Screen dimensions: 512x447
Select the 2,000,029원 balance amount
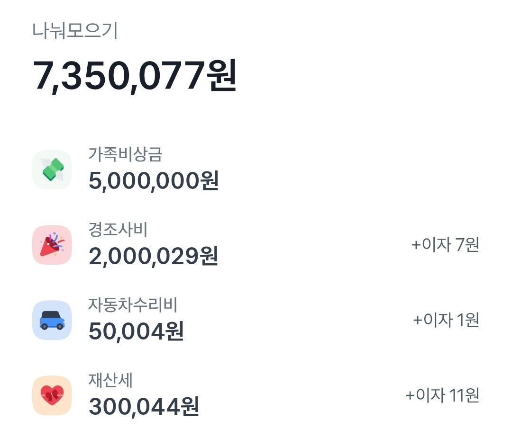154,256
